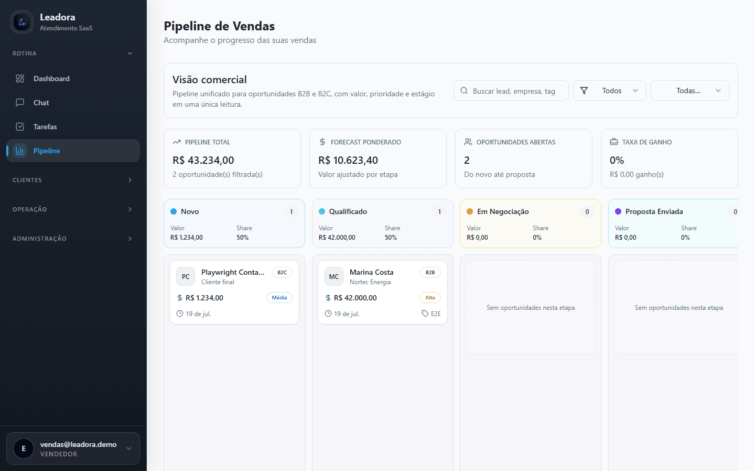Click clock icon on Playwright Conta card
755x471 pixels.
(x=180, y=313)
